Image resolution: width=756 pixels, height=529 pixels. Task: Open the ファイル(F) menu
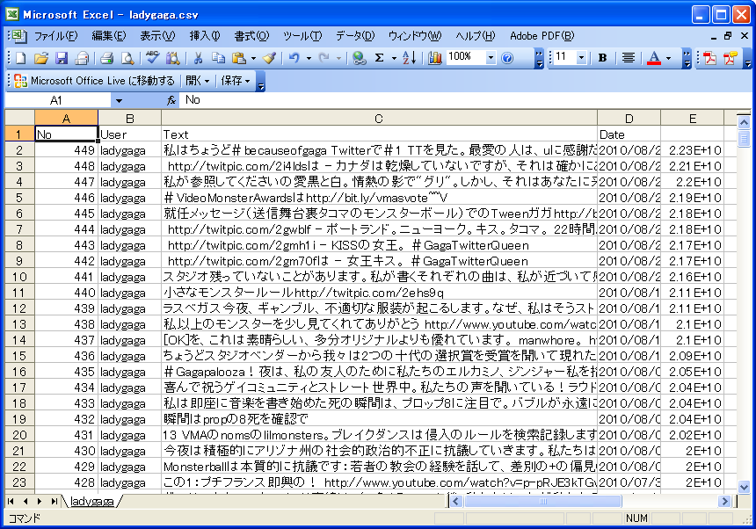tap(55, 36)
